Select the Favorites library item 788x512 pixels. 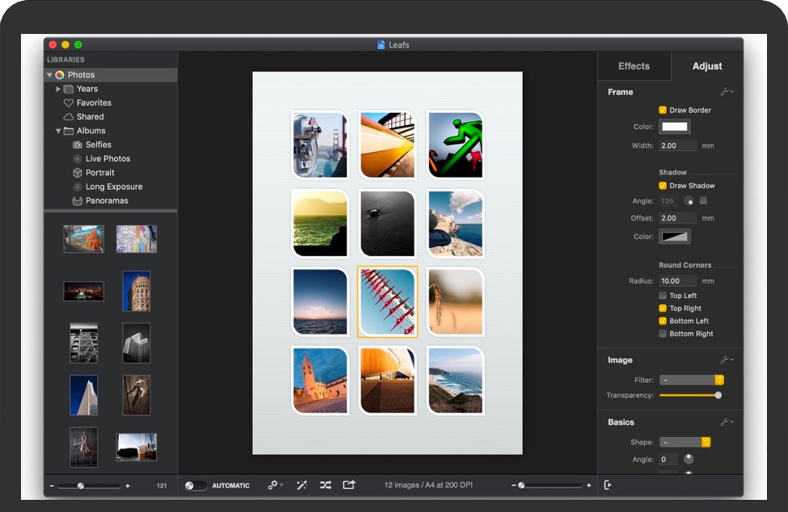coord(94,103)
